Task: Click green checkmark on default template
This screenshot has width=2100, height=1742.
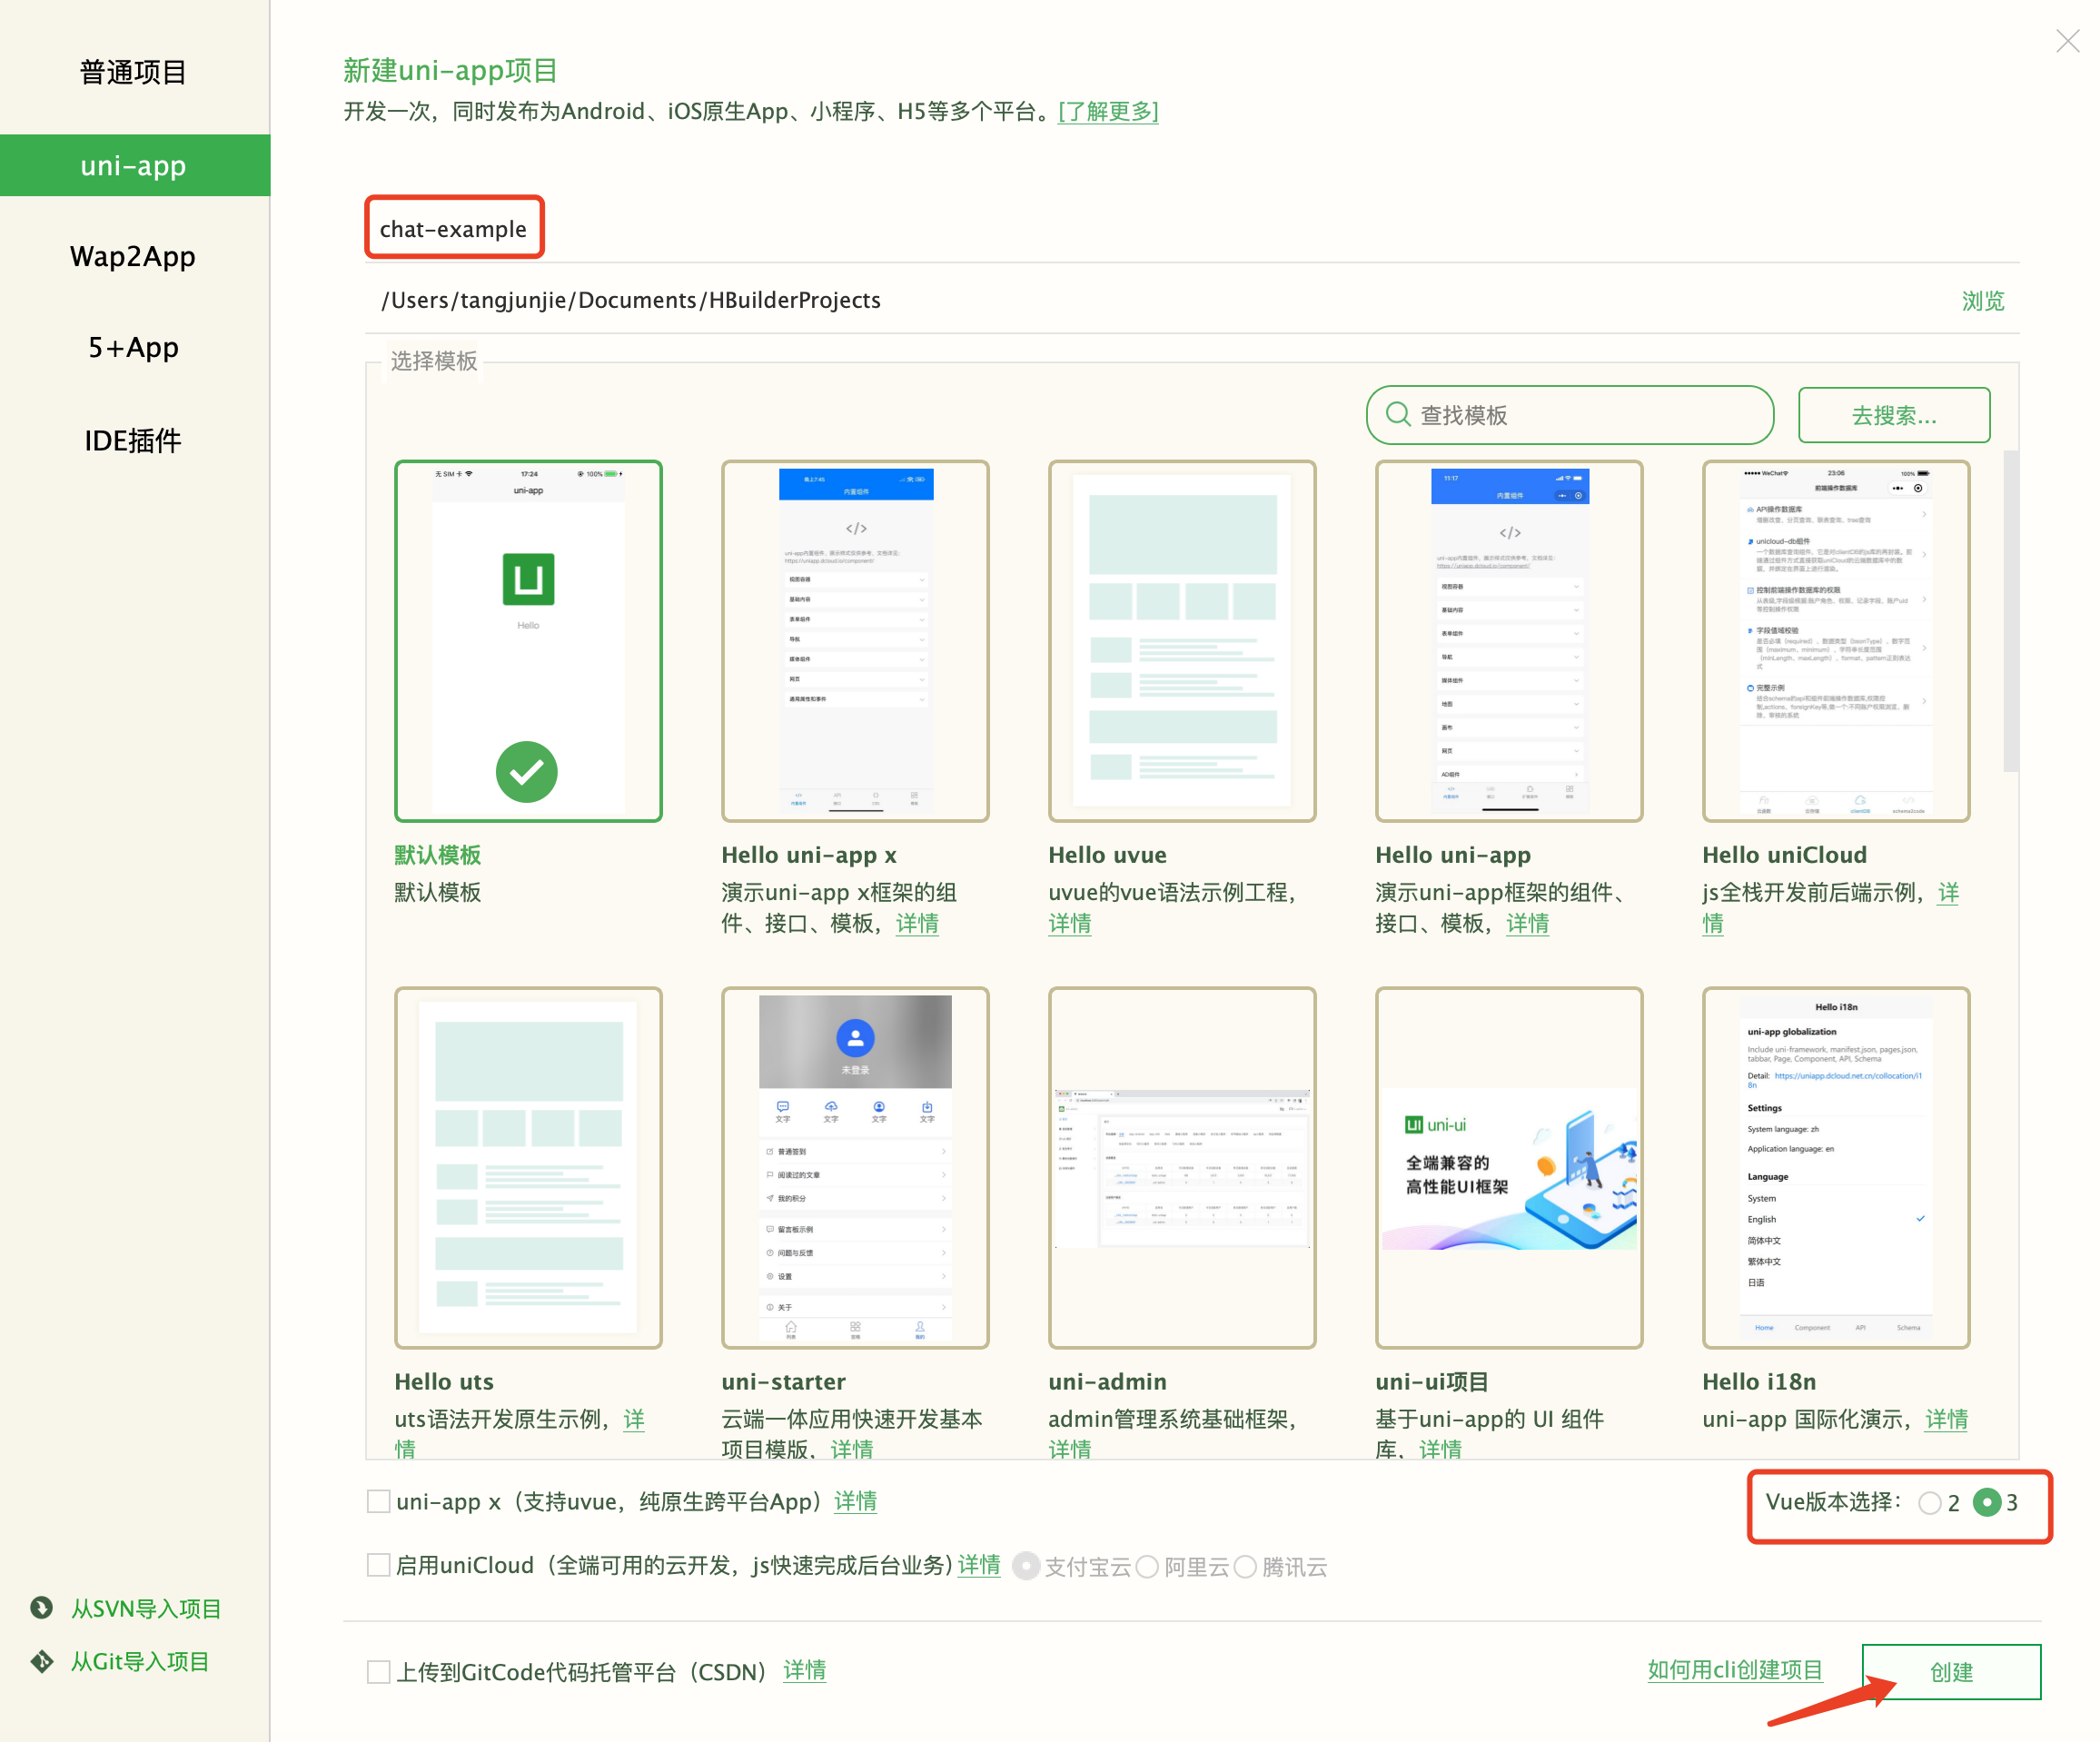Action: [x=527, y=771]
